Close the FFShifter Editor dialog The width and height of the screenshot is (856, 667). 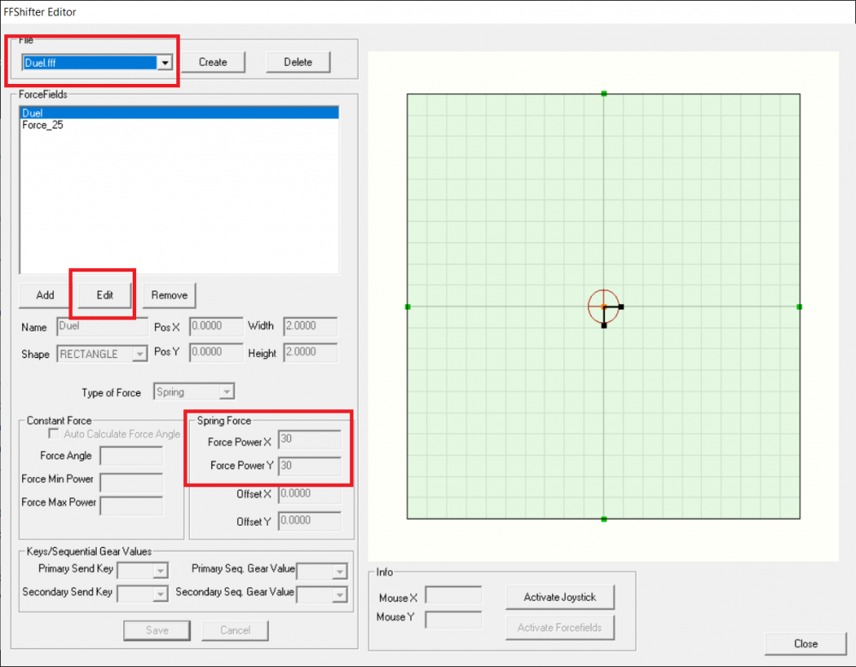coord(805,643)
